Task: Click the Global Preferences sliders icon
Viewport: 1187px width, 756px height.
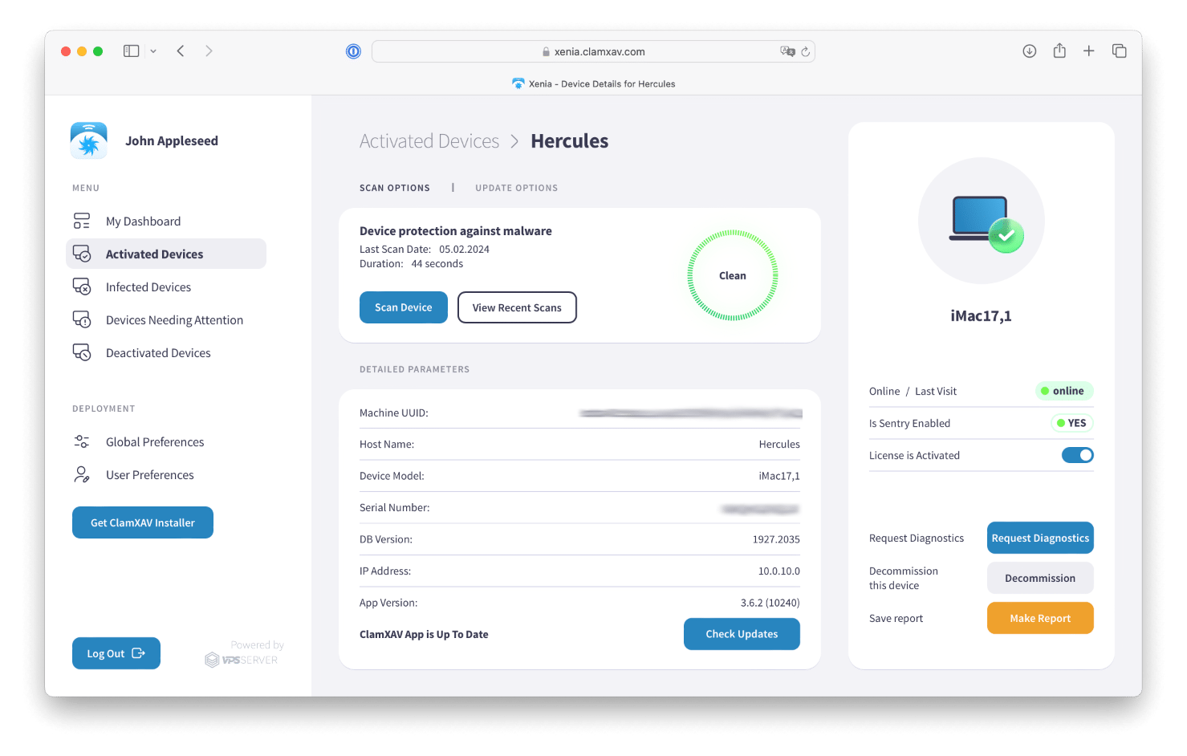Action: click(82, 441)
